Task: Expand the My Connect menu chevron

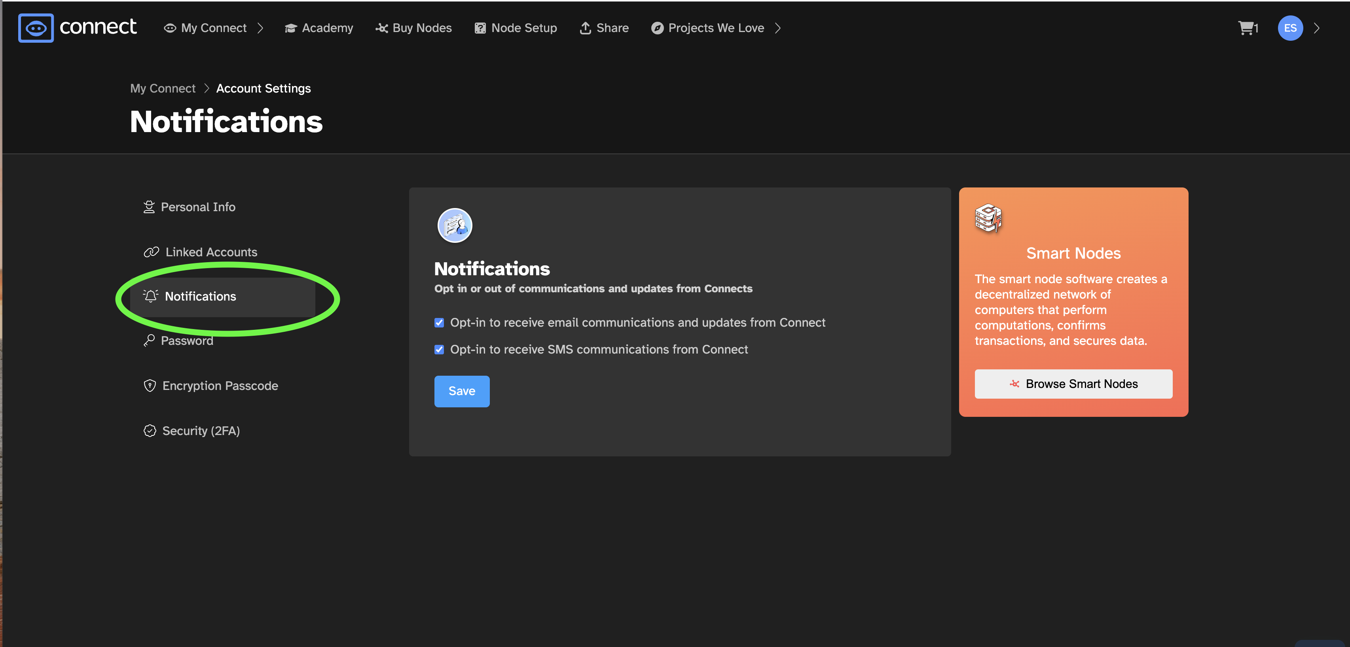Action: (x=260, y=28)
